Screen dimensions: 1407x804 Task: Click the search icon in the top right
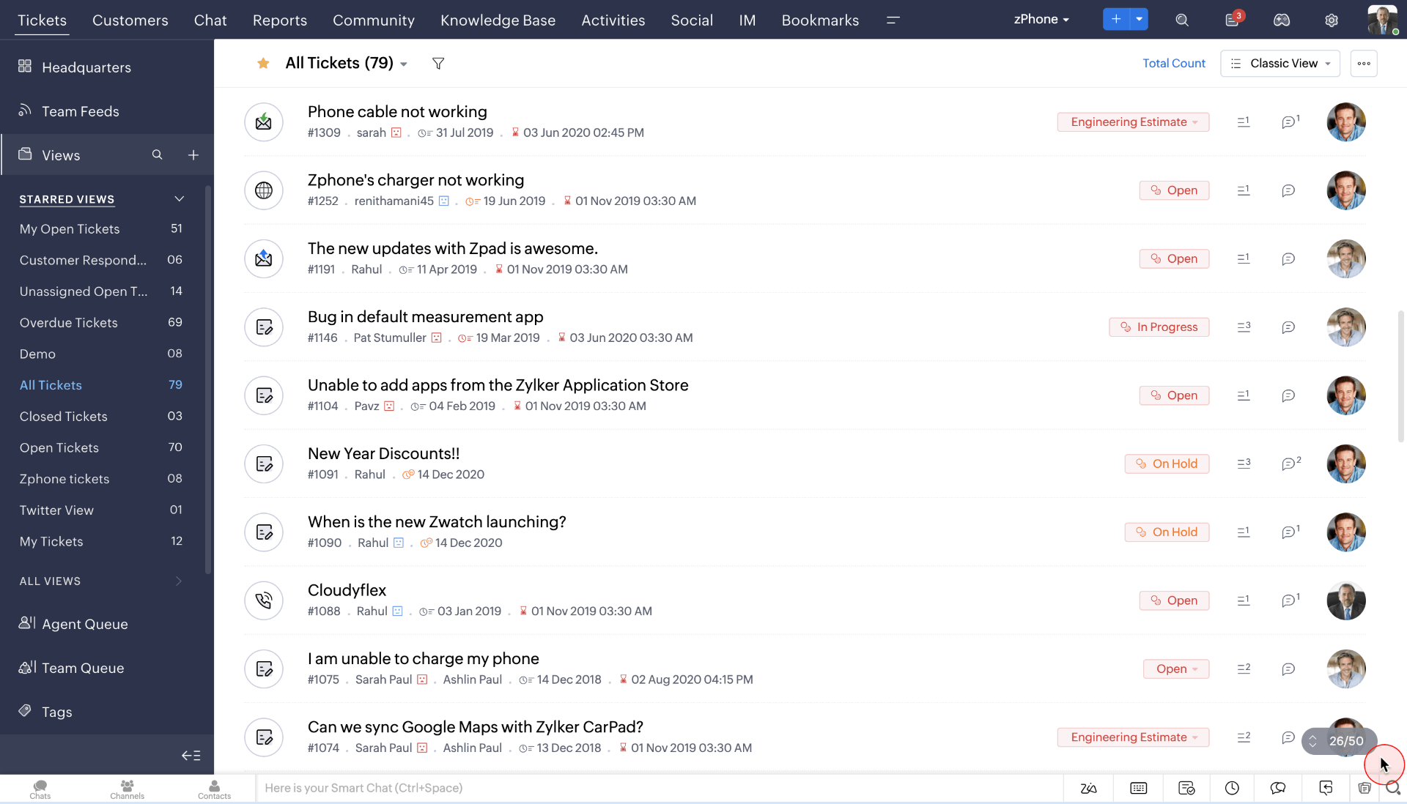coord(1182,19)
